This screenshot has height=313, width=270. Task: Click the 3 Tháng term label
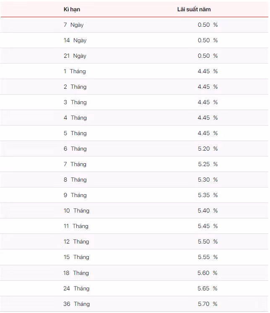tap(75, 102)
